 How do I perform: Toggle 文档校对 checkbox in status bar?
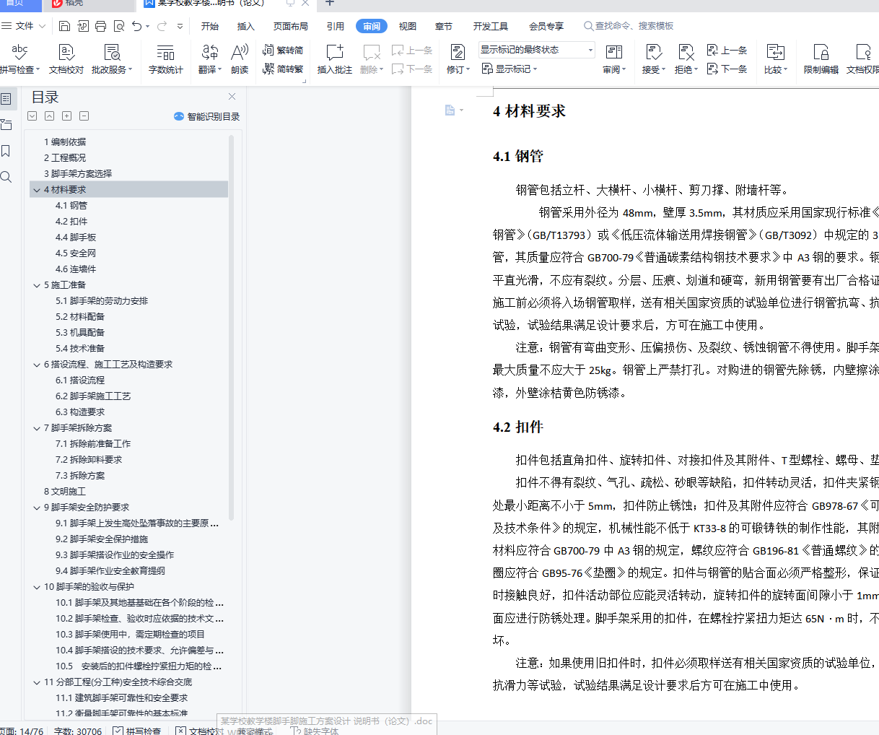(x=200, y=731)
